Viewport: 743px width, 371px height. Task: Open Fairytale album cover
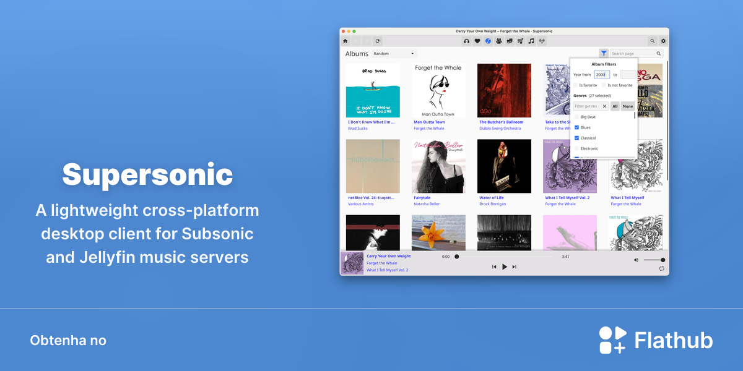[x=438, y=166]
